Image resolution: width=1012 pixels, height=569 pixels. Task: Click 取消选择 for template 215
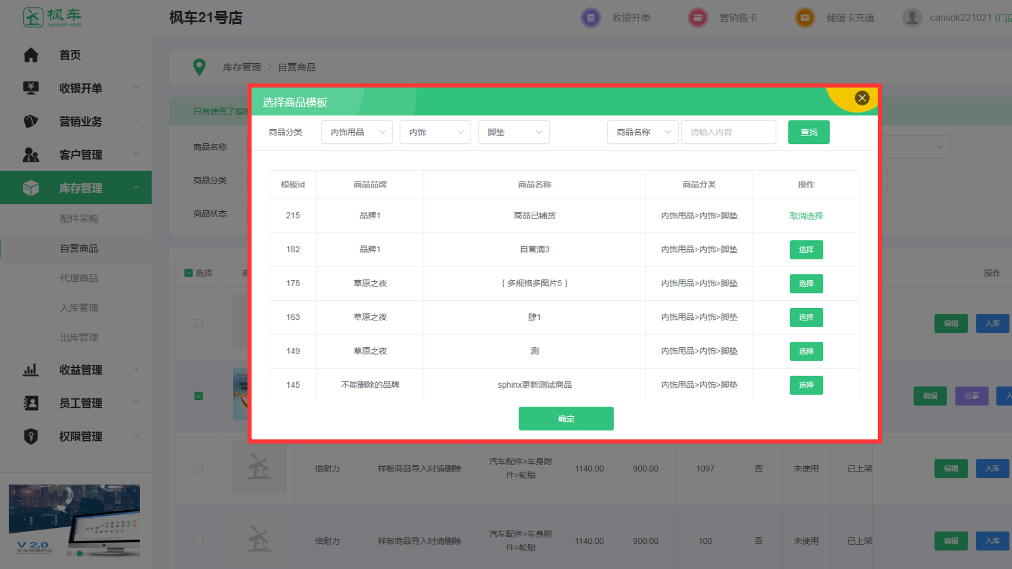pyautogui.click(x=806, y=216)
